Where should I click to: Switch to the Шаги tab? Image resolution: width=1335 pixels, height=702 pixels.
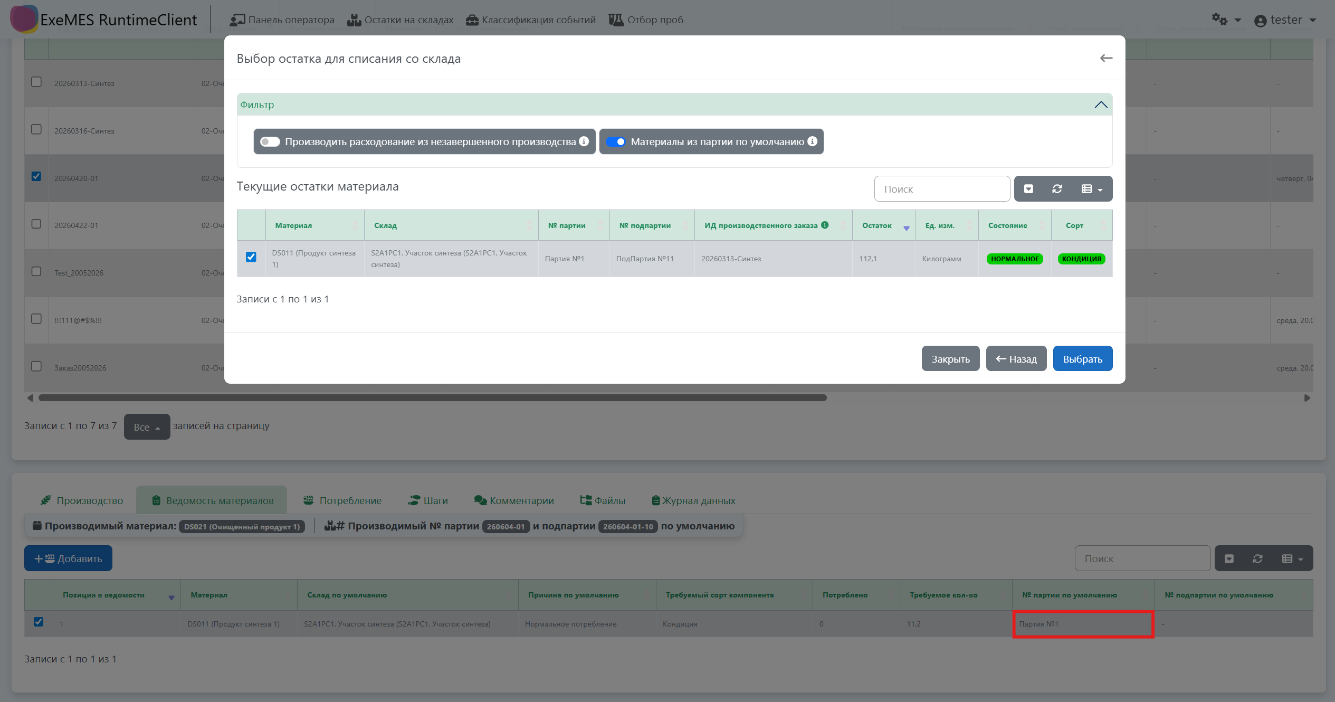[428, 500]
